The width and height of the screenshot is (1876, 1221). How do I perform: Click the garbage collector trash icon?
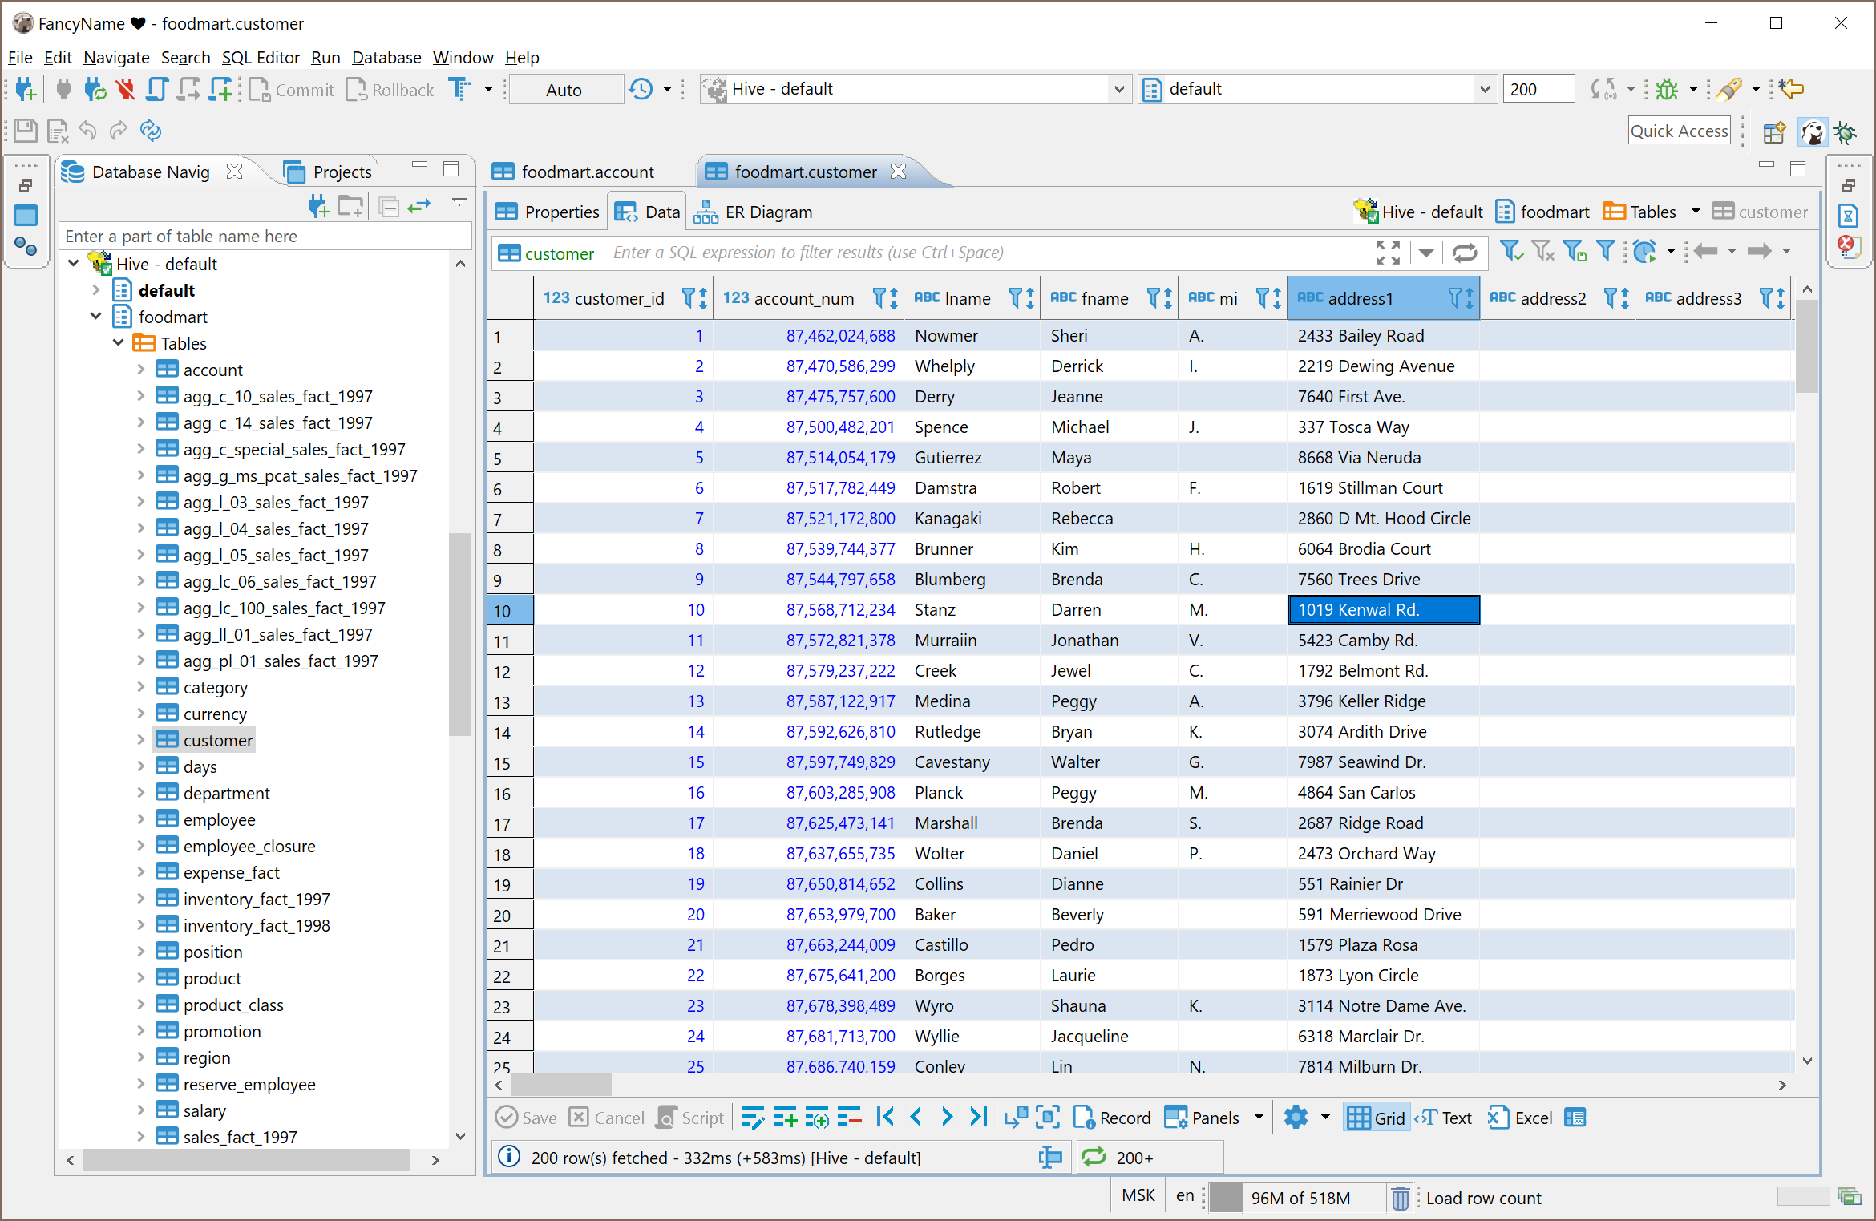tap(1400, 1198)
